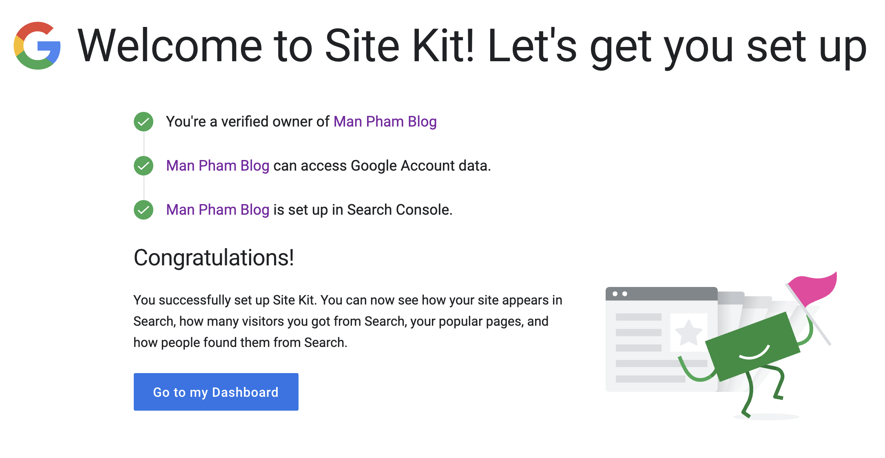Open Man Pham Blog link before Google Account data
This screenshot has height=458, width=885.
tap(218, 166)
